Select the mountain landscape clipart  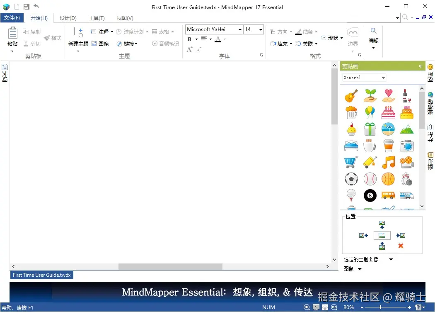[407, 129]
